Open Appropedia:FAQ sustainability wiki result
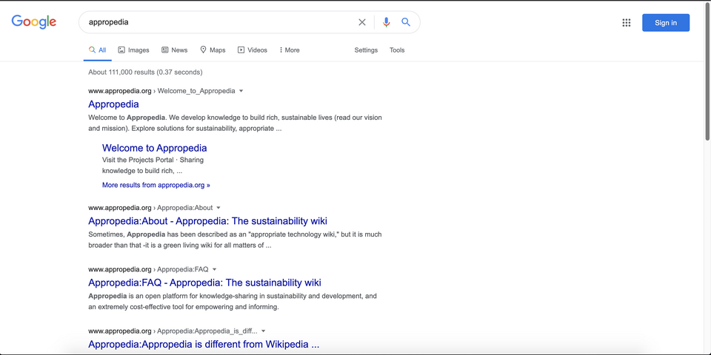This screenshot has width=711, height=355. (204, 283)
